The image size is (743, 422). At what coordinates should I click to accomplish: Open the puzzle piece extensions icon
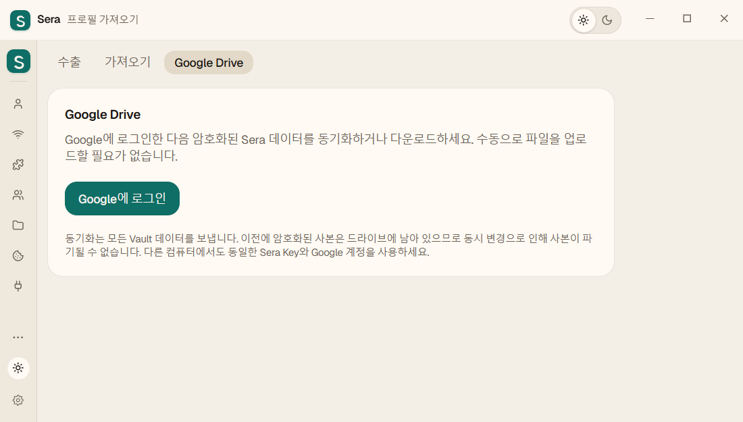pyautogui.click(x=18, y=164)
